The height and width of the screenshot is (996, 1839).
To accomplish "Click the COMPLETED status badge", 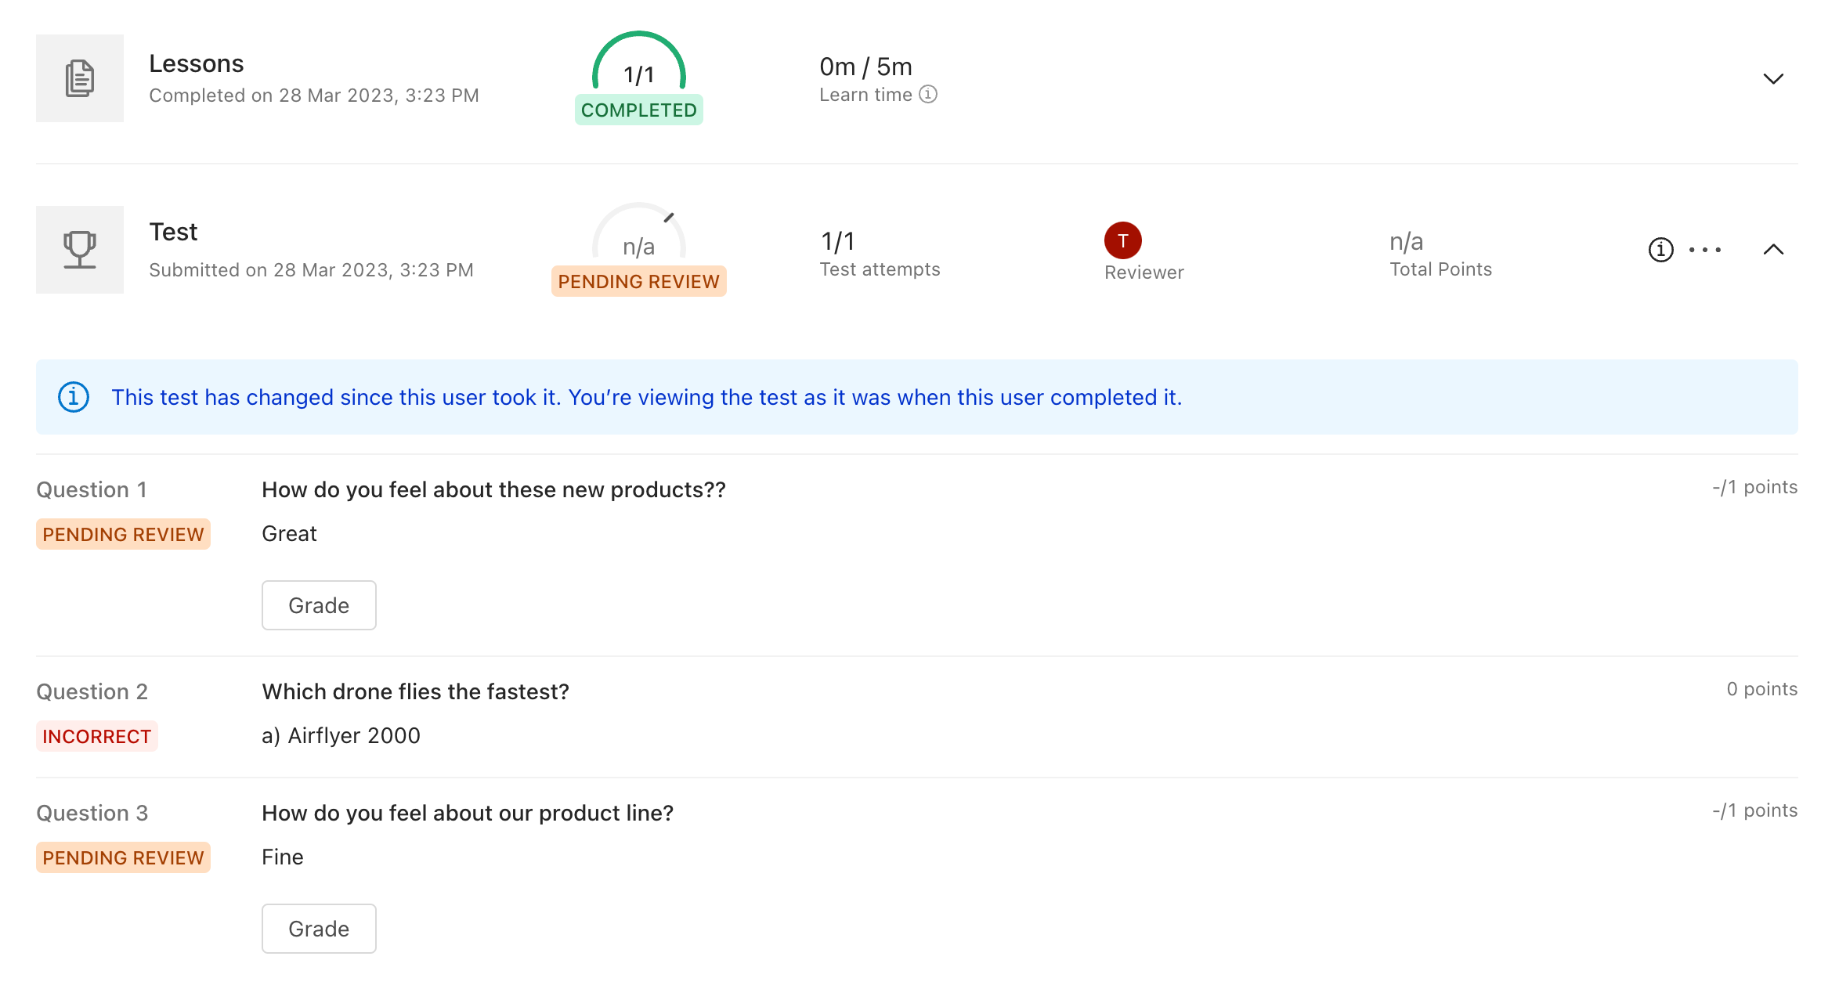I will click(x=639, y=110).
